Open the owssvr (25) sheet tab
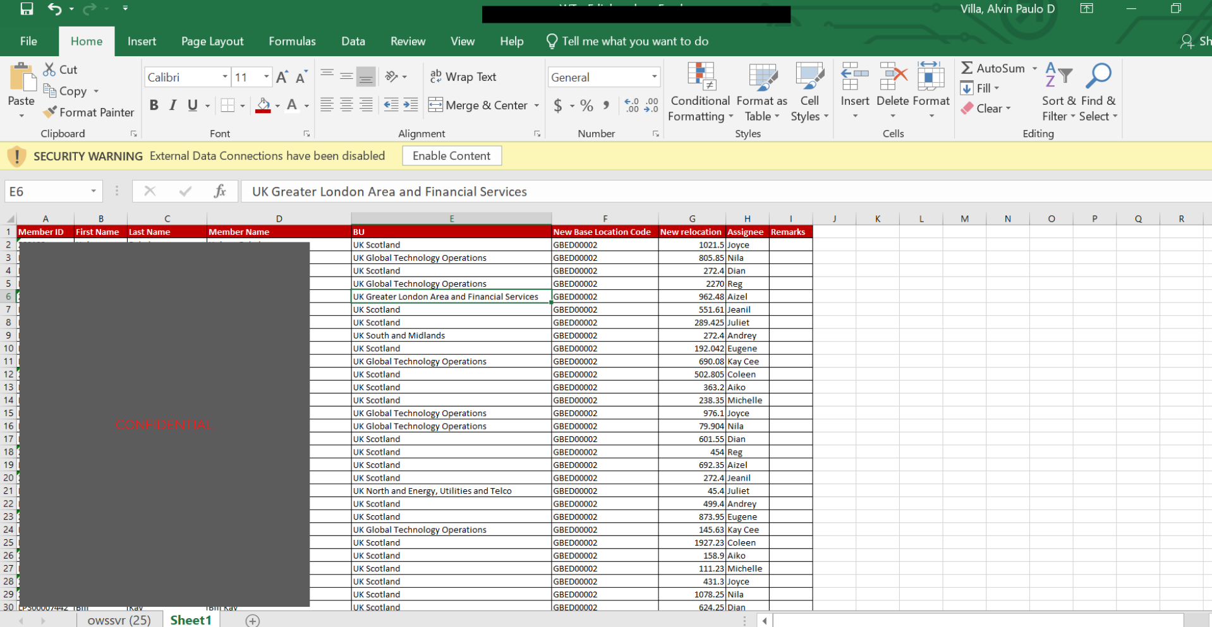1212x627 pixels. (119, 620)
